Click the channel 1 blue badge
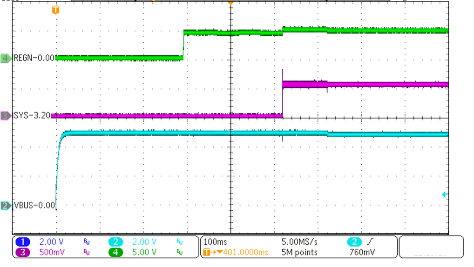 [22, 242]
